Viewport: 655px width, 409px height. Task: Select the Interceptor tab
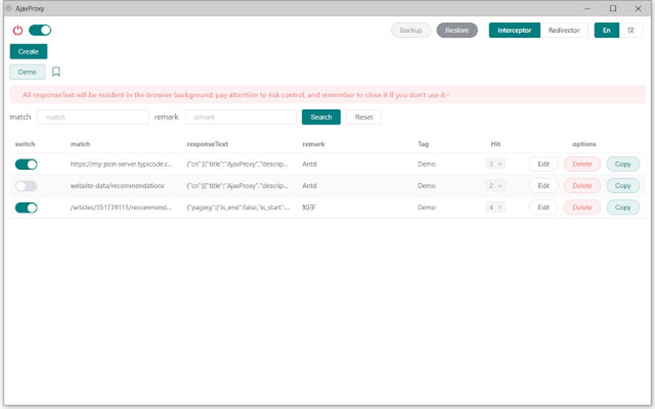point(514,29)
